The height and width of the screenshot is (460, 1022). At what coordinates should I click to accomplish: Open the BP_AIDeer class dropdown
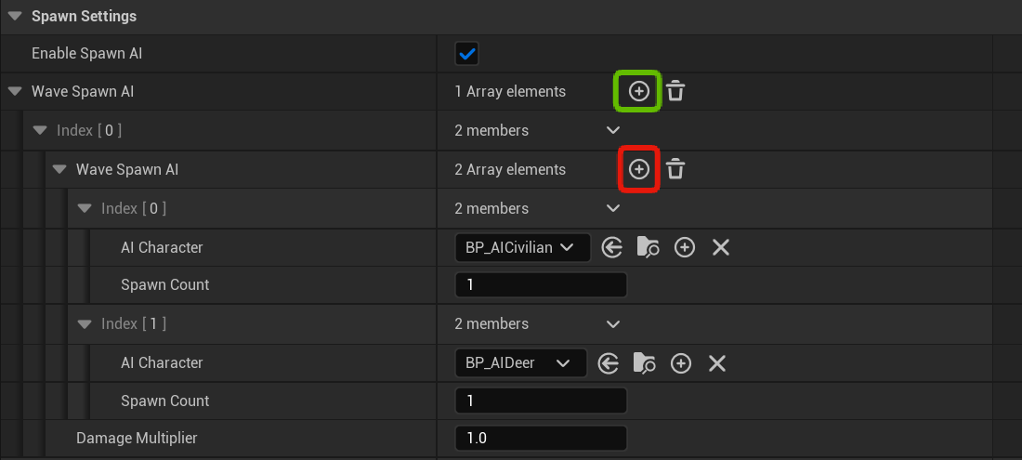coord(520,362)
